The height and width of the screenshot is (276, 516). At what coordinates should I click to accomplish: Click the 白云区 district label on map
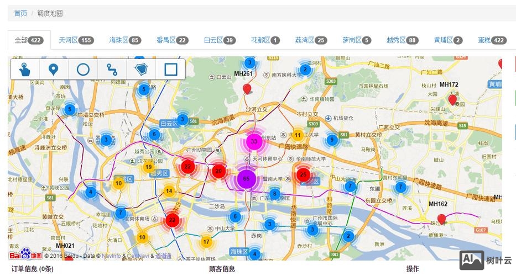[169, 124]
